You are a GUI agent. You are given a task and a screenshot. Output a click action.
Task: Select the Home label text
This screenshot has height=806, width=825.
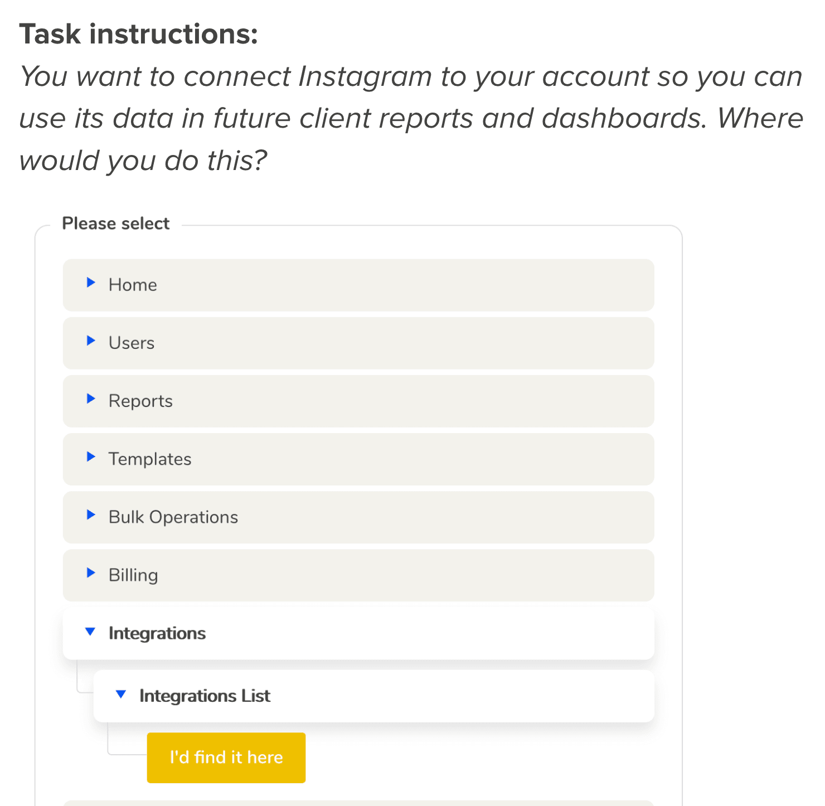click(x=133, y=285)
